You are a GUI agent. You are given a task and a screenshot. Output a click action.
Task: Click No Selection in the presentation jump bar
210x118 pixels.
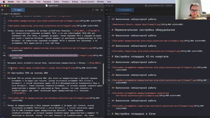pyautogui.click(x=124, y=14)
